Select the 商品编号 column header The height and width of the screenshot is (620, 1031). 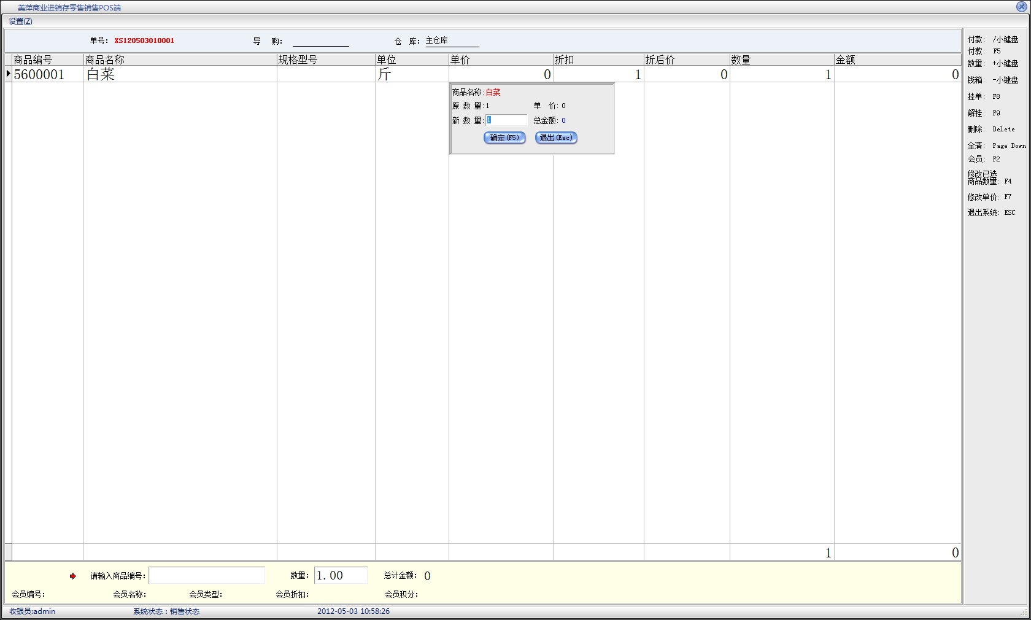48,60
